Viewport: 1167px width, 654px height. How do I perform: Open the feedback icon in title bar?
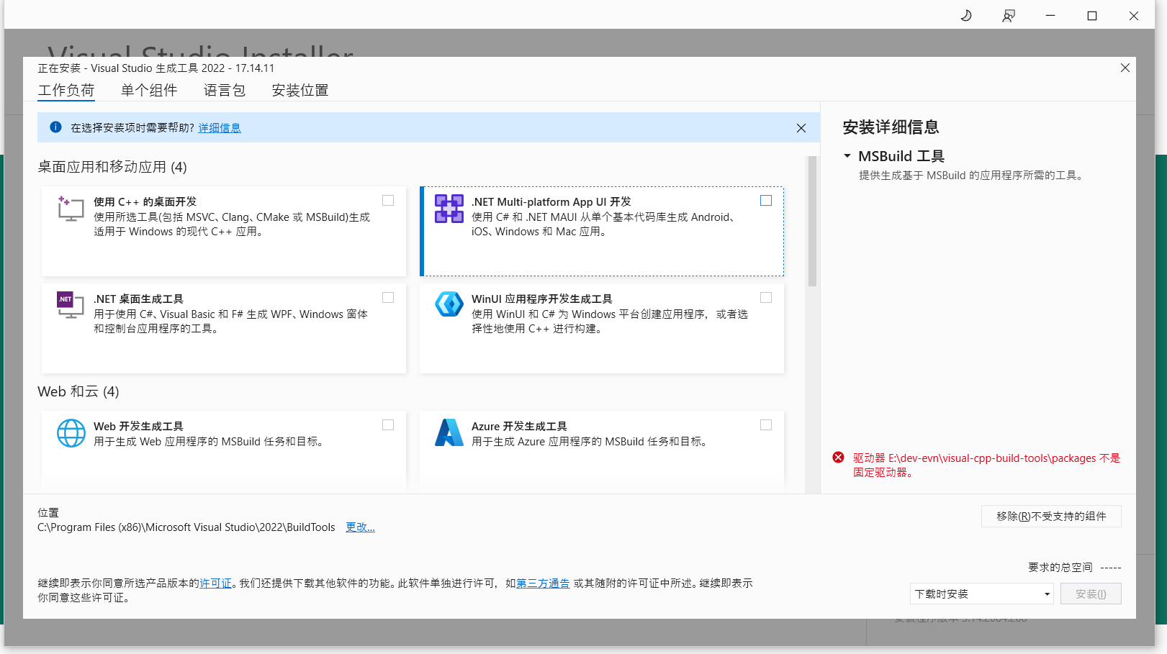click(1009, 15)
